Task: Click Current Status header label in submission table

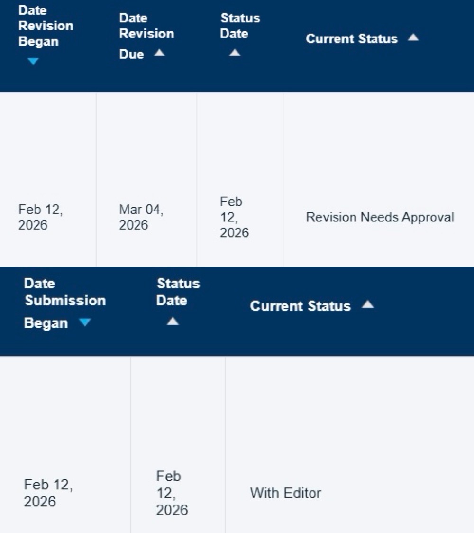Action: click(300, 306)
